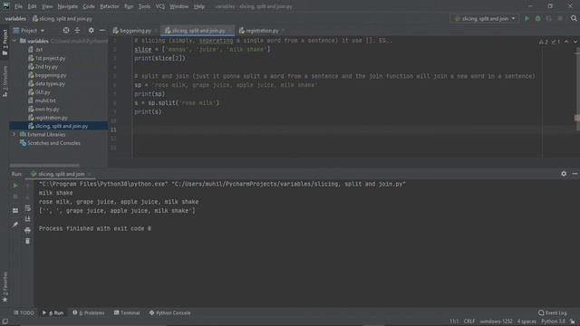Close the slicing, split and join.py tab
This screenshot has height=326, width=580.
[x=229, y=31]
